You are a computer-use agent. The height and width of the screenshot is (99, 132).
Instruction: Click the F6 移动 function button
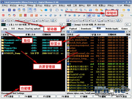pyautogui.click(x=65, y=96)
